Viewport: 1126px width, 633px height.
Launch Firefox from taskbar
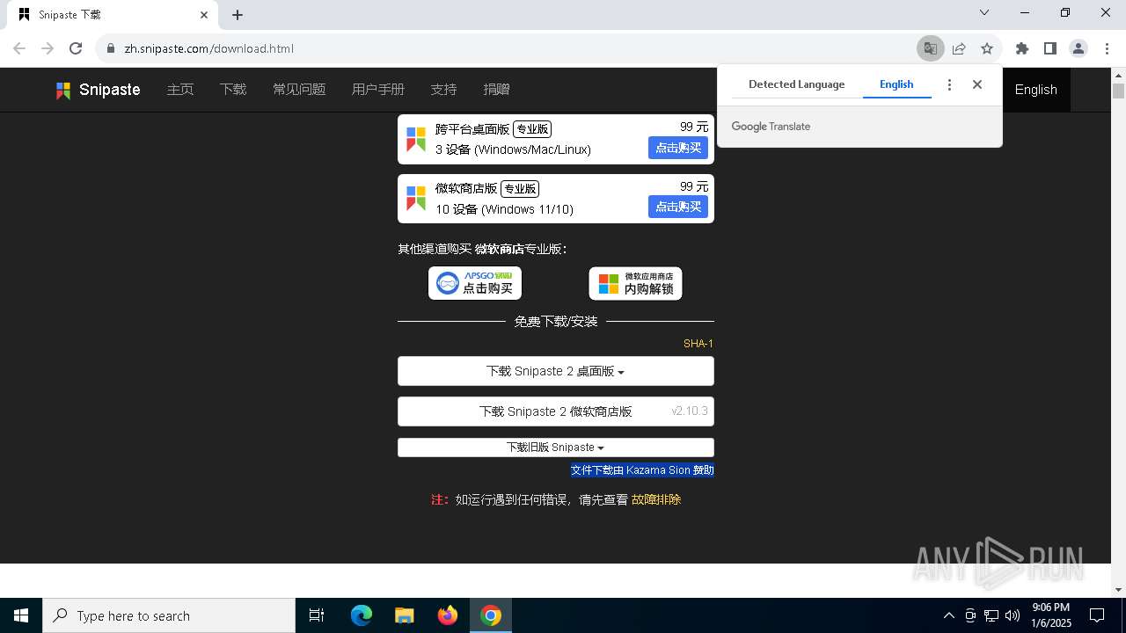coord(448,615)
